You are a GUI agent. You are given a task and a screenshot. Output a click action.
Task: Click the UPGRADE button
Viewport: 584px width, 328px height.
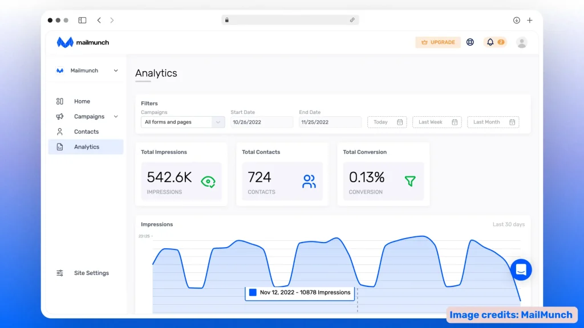tap(437, 42)
